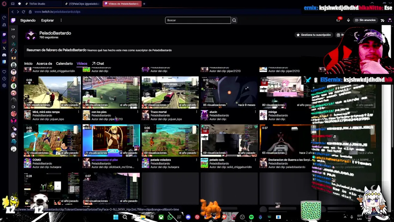Click the browser forward arrow

(x=18, y=12)
